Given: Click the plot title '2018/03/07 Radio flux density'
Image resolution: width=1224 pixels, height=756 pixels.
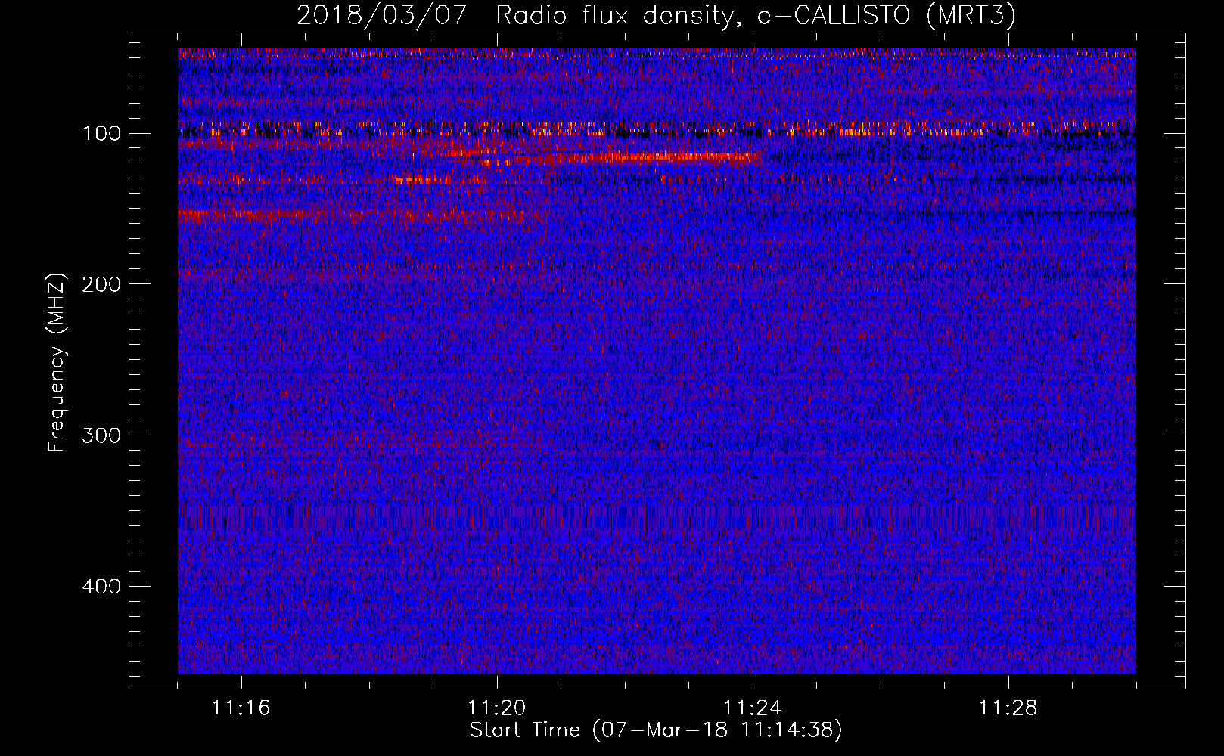Looking at the screenshot, I should point(656,16).
